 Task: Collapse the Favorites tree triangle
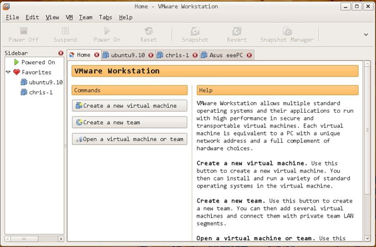pos(8,72)
